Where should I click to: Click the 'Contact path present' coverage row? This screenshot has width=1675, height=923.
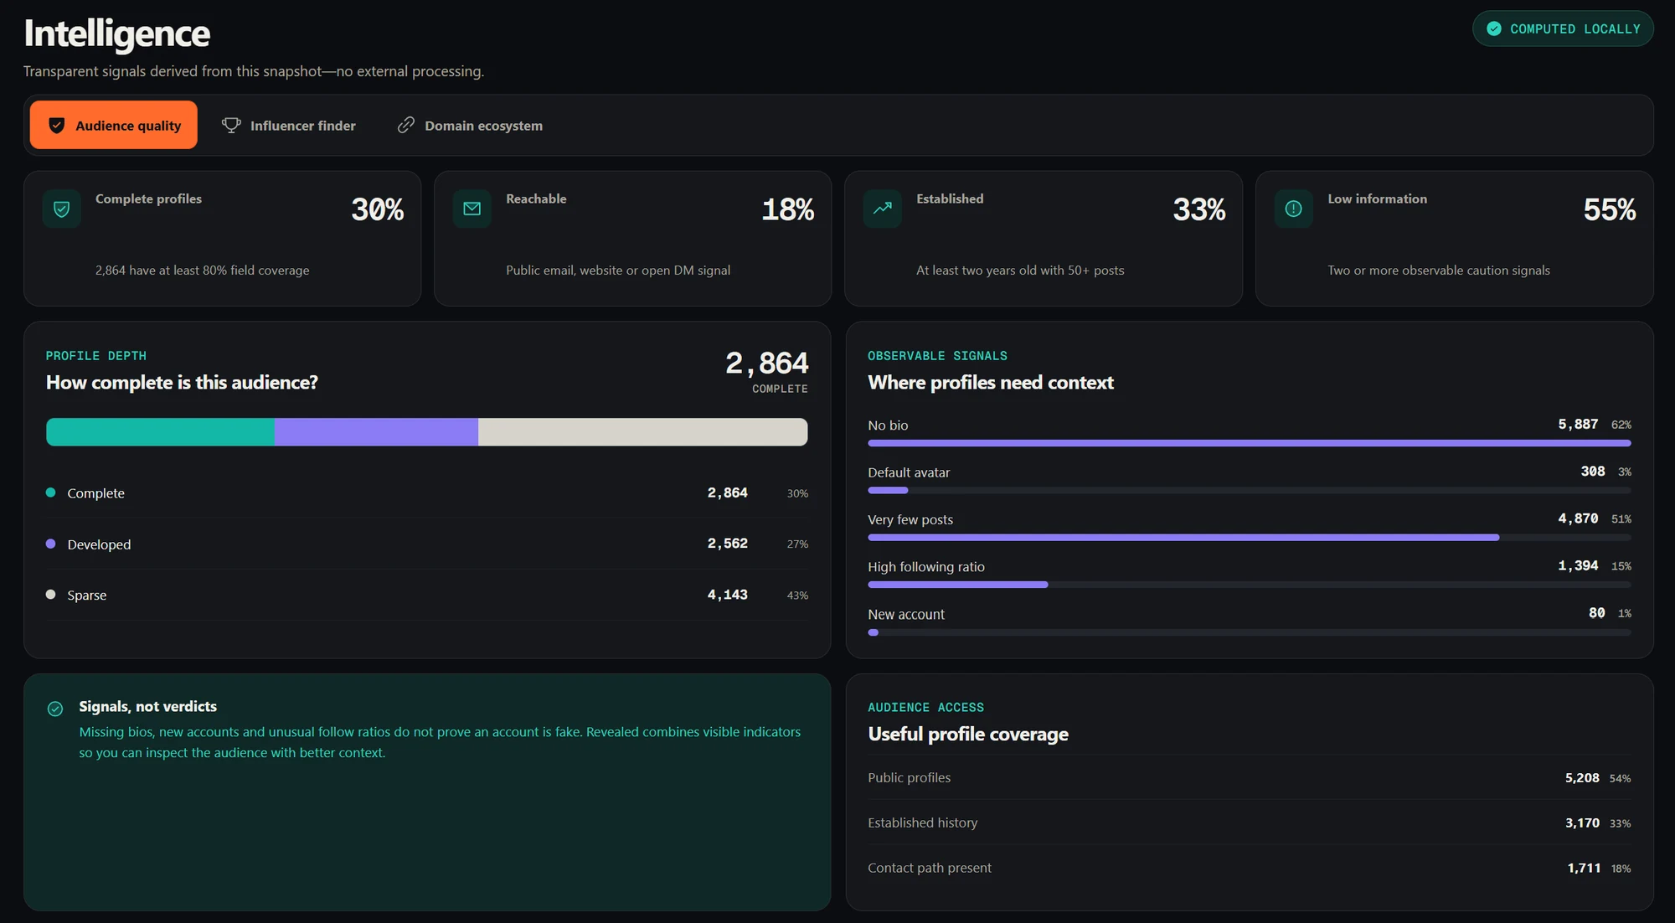1250,869
